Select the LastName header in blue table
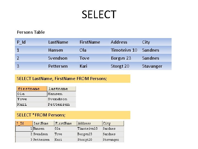198x149 pixels. [58, 42]
